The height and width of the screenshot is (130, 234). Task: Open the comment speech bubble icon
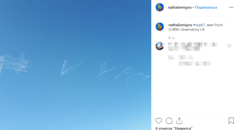point(169,121)
